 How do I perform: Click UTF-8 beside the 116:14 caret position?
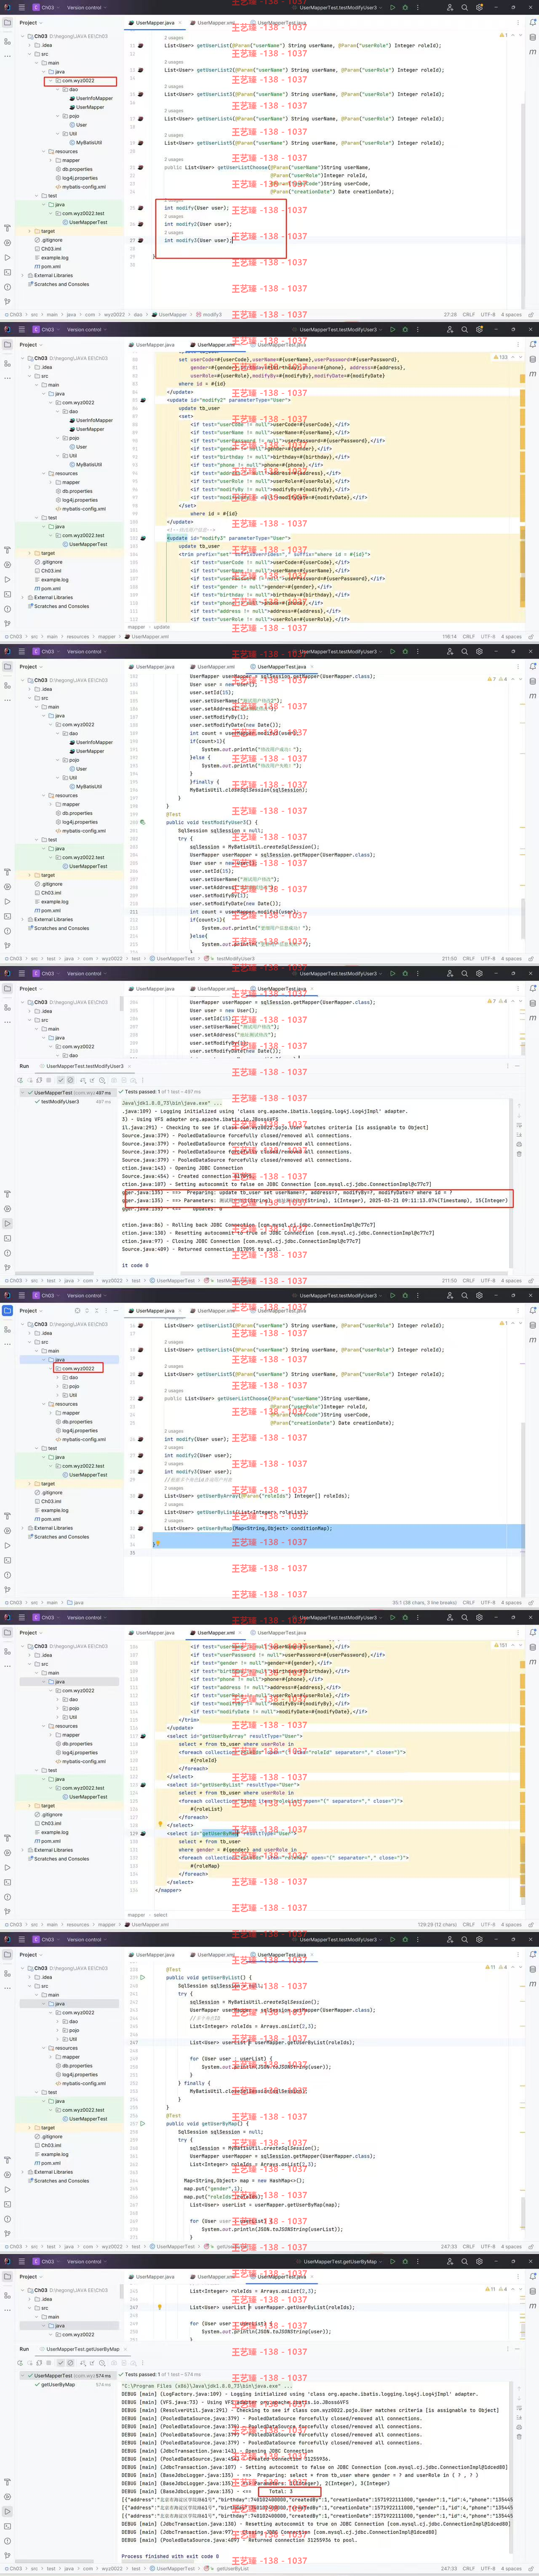[487, 637]
